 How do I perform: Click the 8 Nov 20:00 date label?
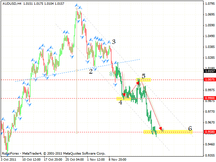117,160
